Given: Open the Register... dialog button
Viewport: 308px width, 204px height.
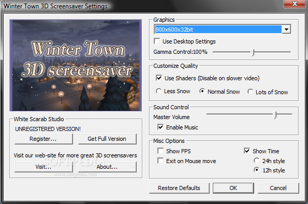Looking at the screenshot, I should point(43,139).
